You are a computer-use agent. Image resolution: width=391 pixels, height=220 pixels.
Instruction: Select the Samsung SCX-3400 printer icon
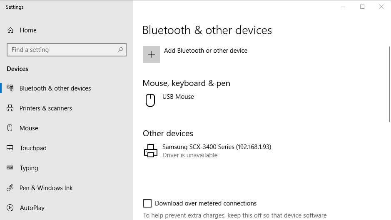pos(151,151)
